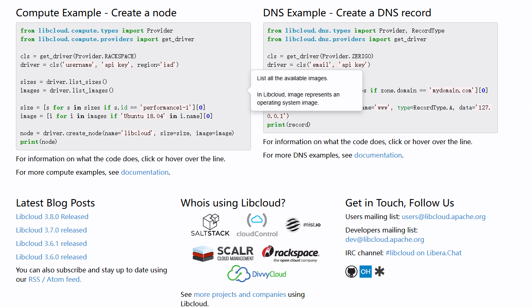
Task: Click the black asterisk icon
Action: (379, 272)
